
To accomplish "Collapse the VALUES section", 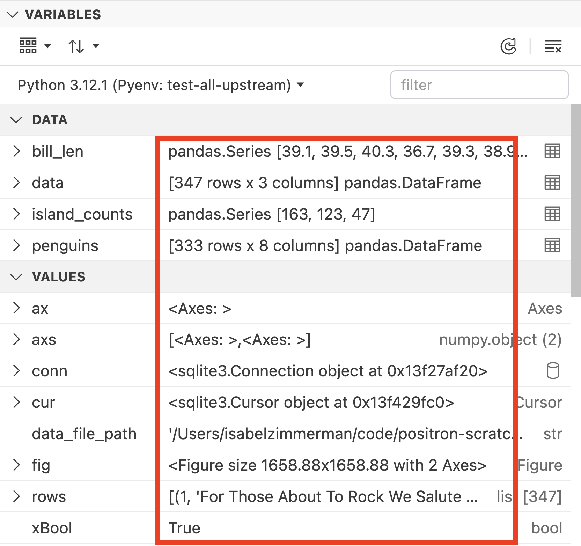I will [x=15, y=276].
